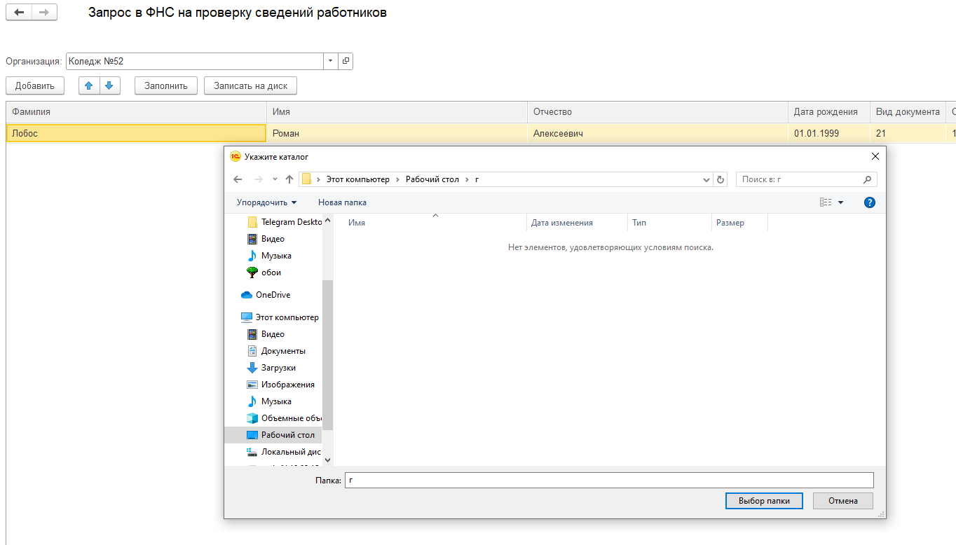Select OneDrive in the navigation pane
The height and width of the screenshot is (545, 956).
click(x=266, y=295)
